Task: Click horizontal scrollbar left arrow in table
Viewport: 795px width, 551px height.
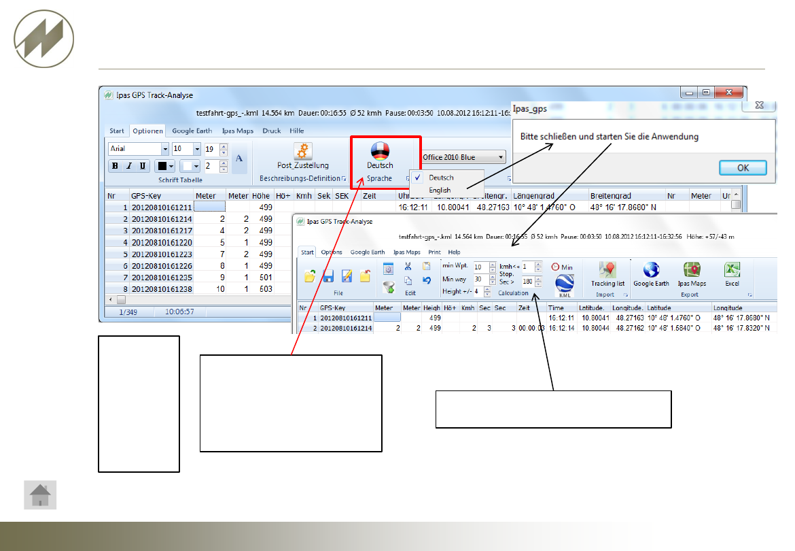Action: click(x=111, y=300)
